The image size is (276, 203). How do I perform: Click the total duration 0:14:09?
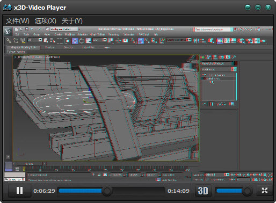point(178,191)
